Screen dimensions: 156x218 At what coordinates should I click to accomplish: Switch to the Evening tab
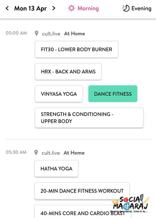pos(137,8)
